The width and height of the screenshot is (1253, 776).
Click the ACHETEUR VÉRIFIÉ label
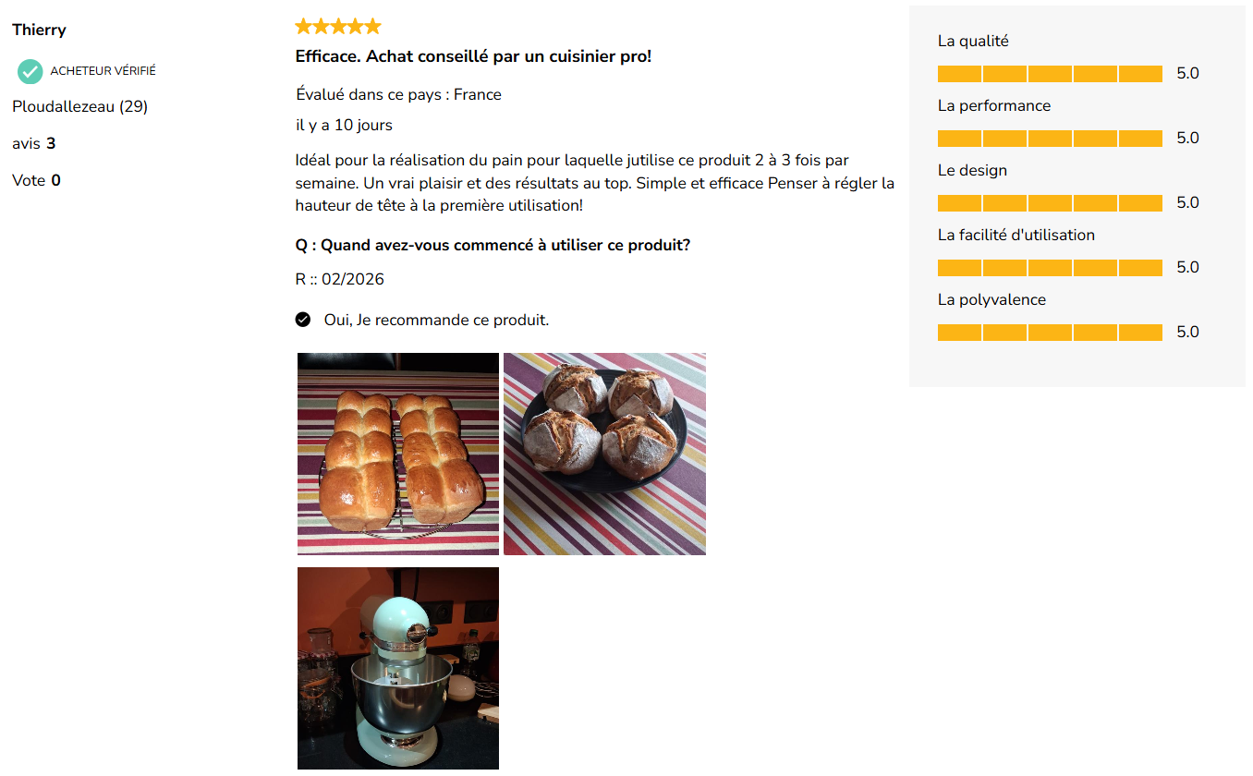pyautogui.click(x=103, y=71)
